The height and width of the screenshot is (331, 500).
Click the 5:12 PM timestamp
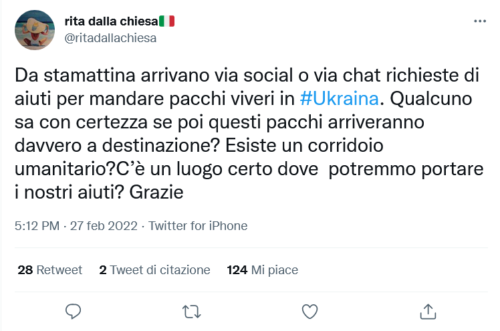(x=36, y=226)
